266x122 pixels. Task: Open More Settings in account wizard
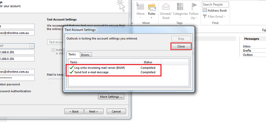tap(111, 97)
